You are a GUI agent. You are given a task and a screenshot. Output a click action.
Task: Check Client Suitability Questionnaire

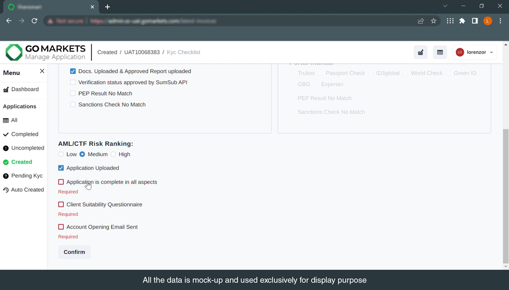(x=61, y=205)
